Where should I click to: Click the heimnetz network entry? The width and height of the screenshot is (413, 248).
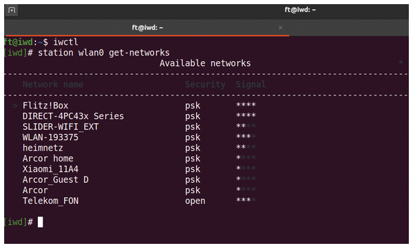click(x=43, y=148)
